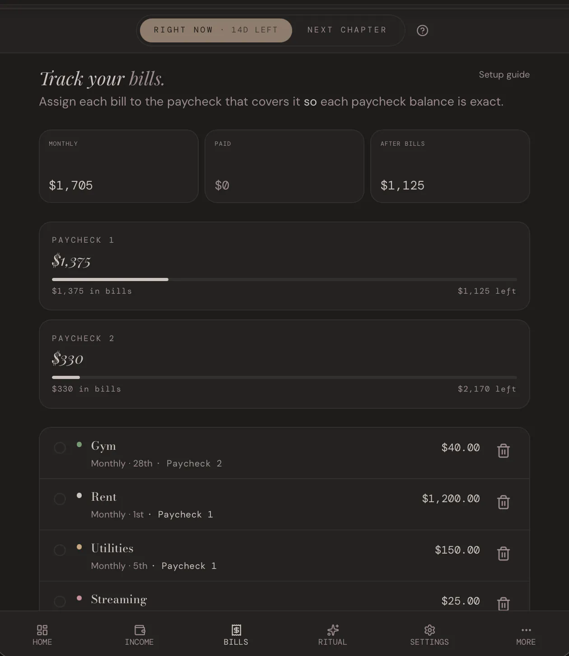Switch to the Next Chapter period

347,30
